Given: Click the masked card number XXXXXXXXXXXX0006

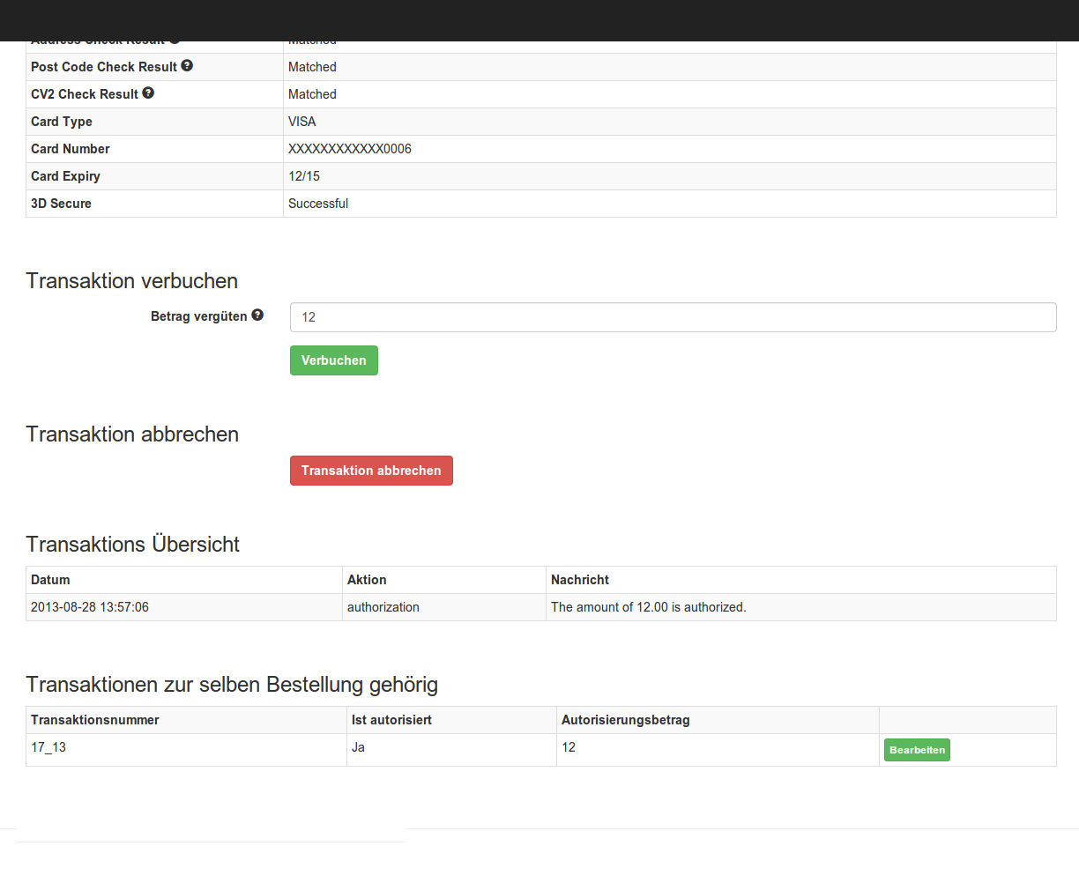Looking at the screenshot, I should [x=350, y=149].
